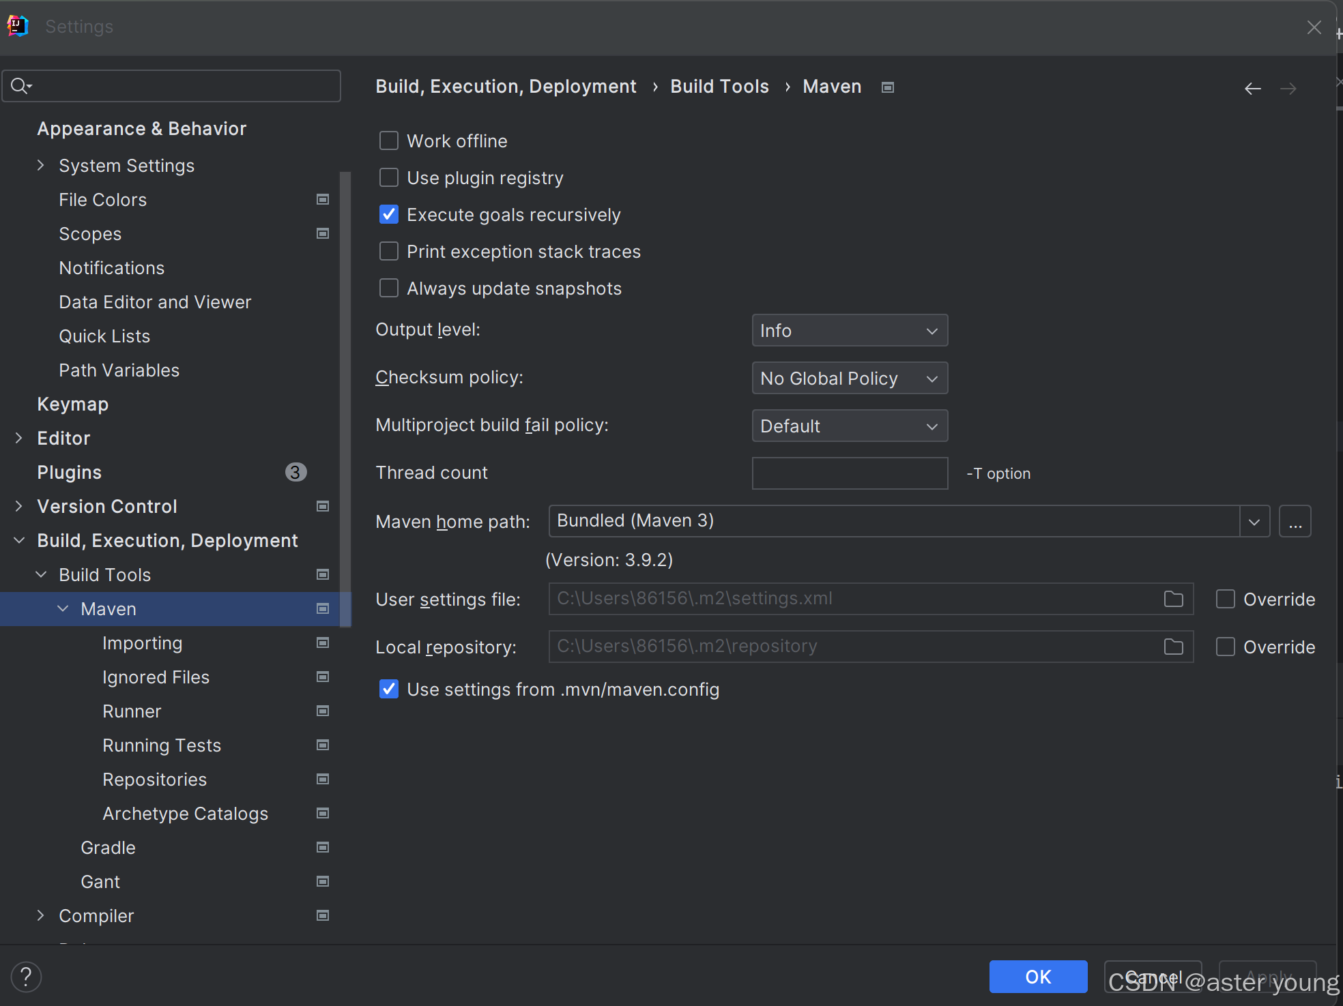Viewport: 1343px width, 1006px height.
Task: Open the Checksum policy dropdown
Action: (x=849, y=379)
